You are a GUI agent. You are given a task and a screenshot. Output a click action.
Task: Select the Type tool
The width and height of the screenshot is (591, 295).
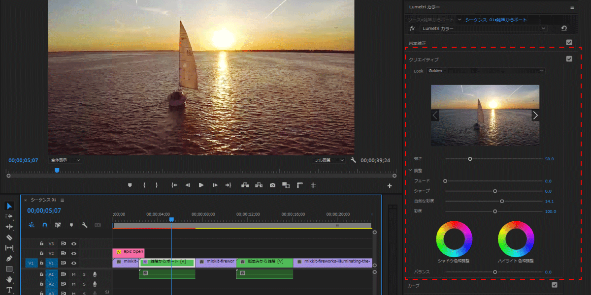(9, 290)
